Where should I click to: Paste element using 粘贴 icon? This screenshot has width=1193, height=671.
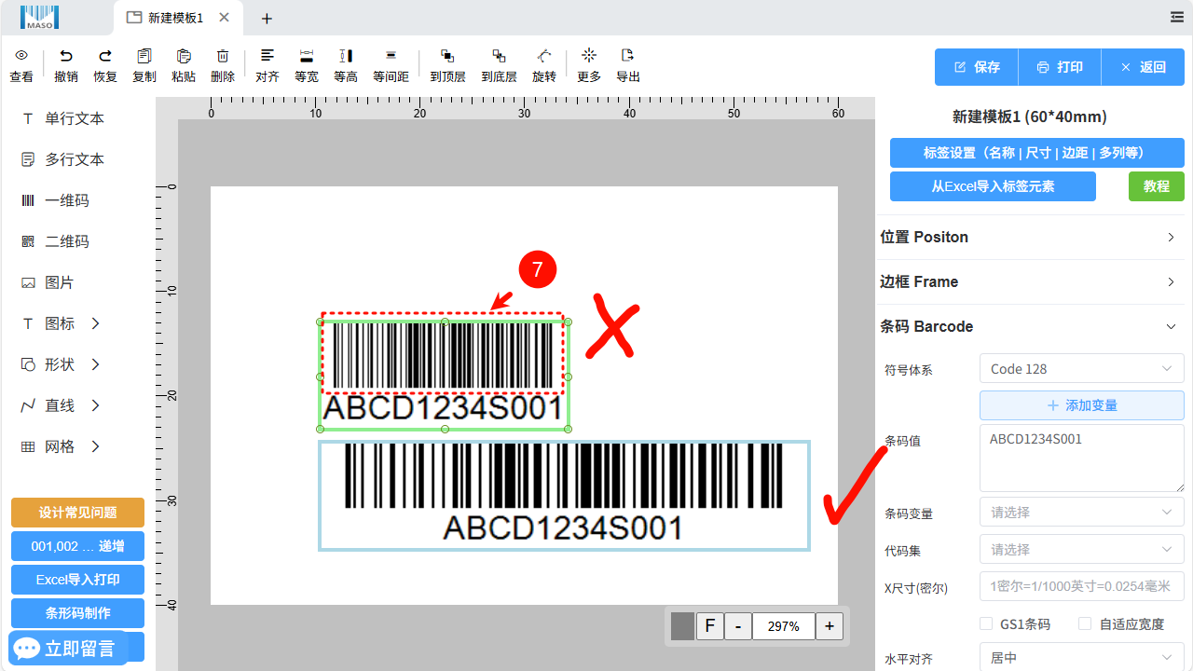184,56
